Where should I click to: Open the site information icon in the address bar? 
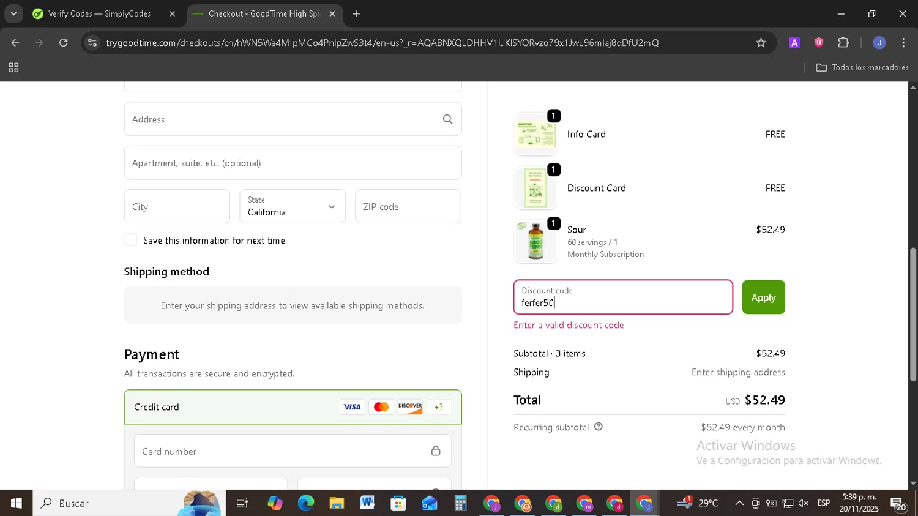[92, 43]
